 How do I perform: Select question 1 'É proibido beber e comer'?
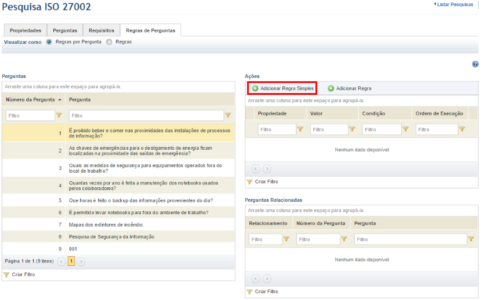tap(118, 133)
